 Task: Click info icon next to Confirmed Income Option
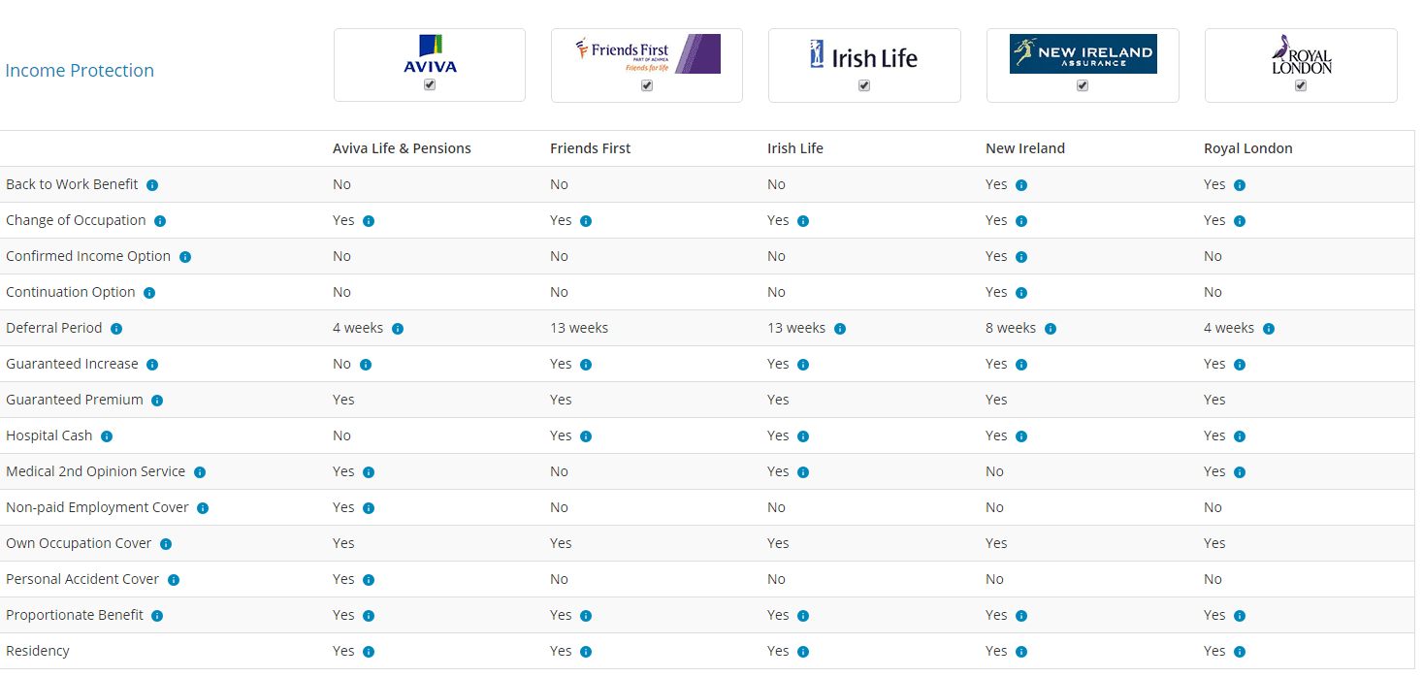tap(185, 257)
